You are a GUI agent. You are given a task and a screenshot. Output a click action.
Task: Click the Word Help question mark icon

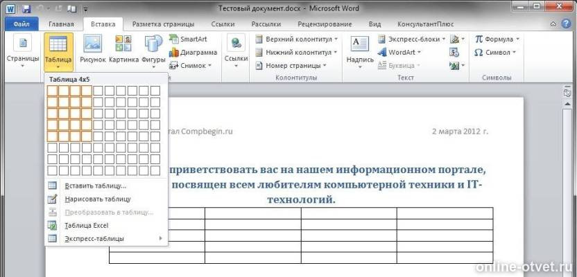pos(566,24)
